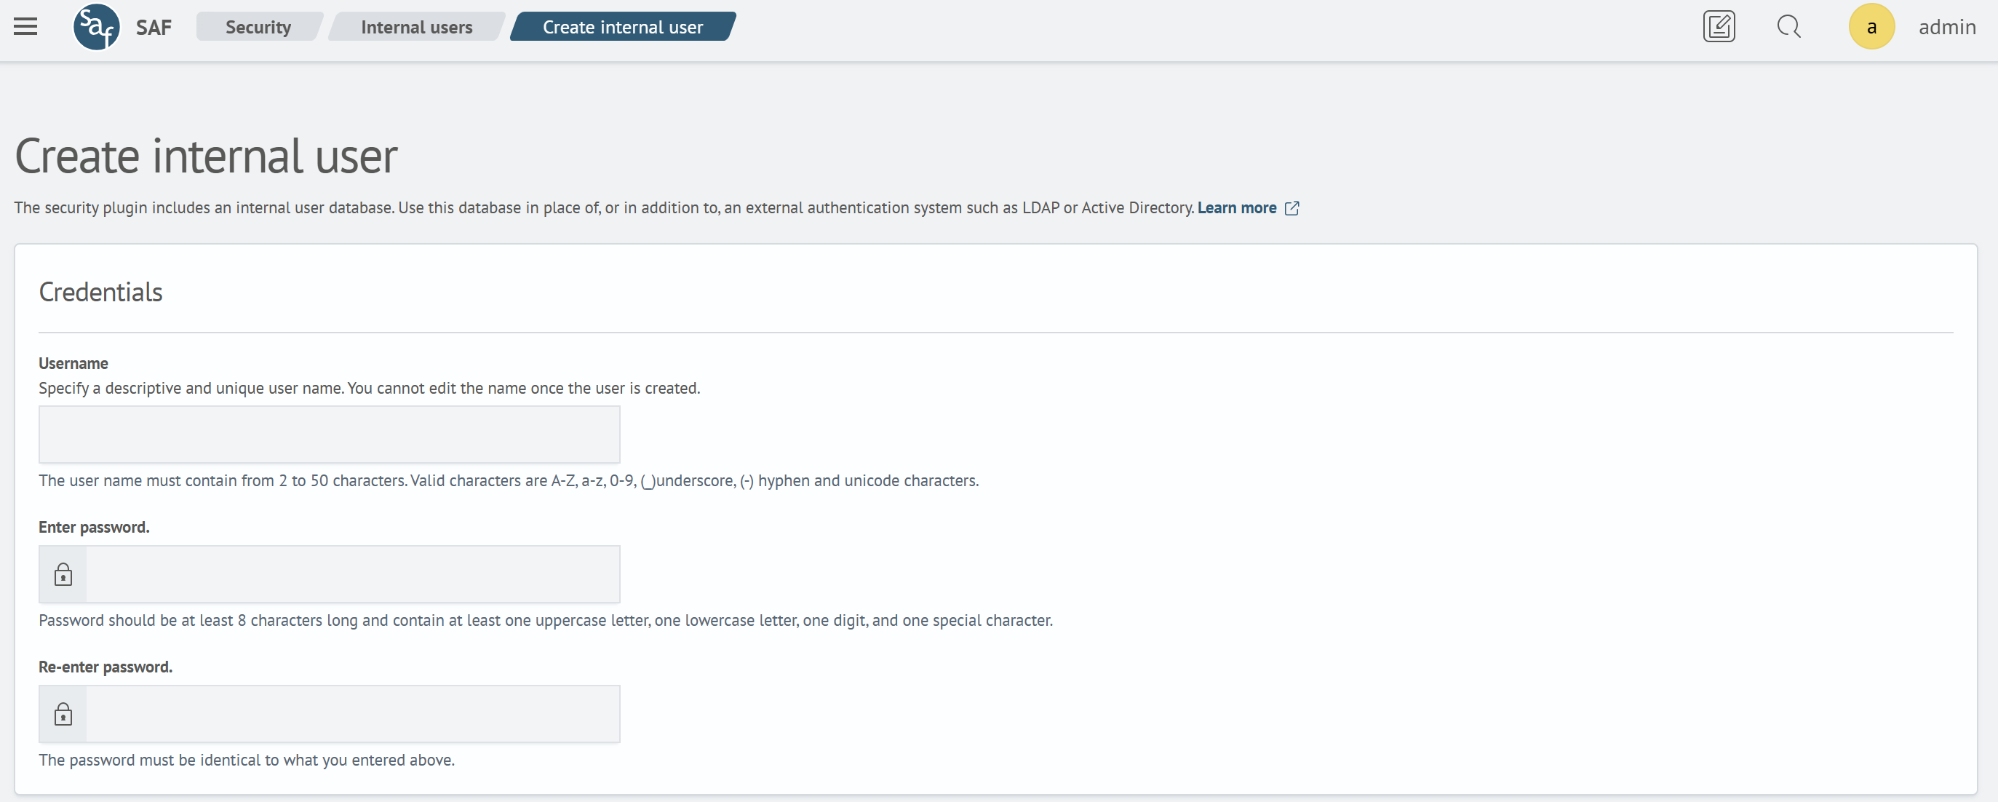The width and height of the screenshot is (1998, 802).
Task: Click the SAF application logo
Action: pos(95,25)
